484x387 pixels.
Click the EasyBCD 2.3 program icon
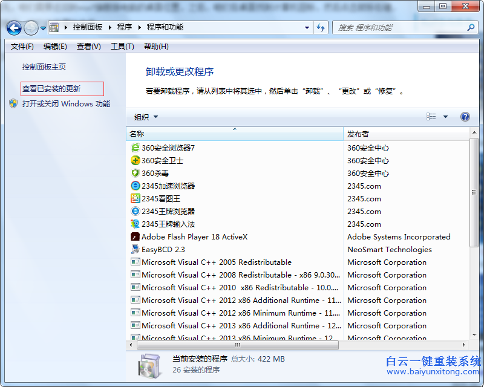click(135, 249)
